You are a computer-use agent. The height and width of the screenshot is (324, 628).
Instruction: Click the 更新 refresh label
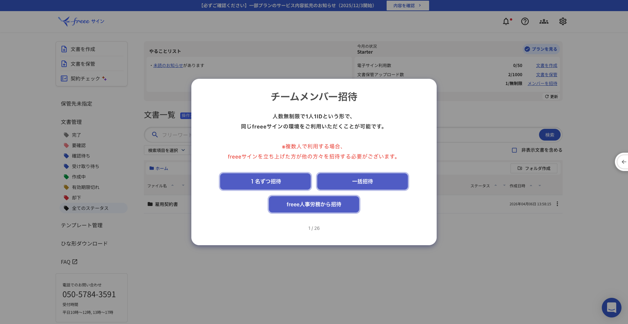click(x=554, y=97)
